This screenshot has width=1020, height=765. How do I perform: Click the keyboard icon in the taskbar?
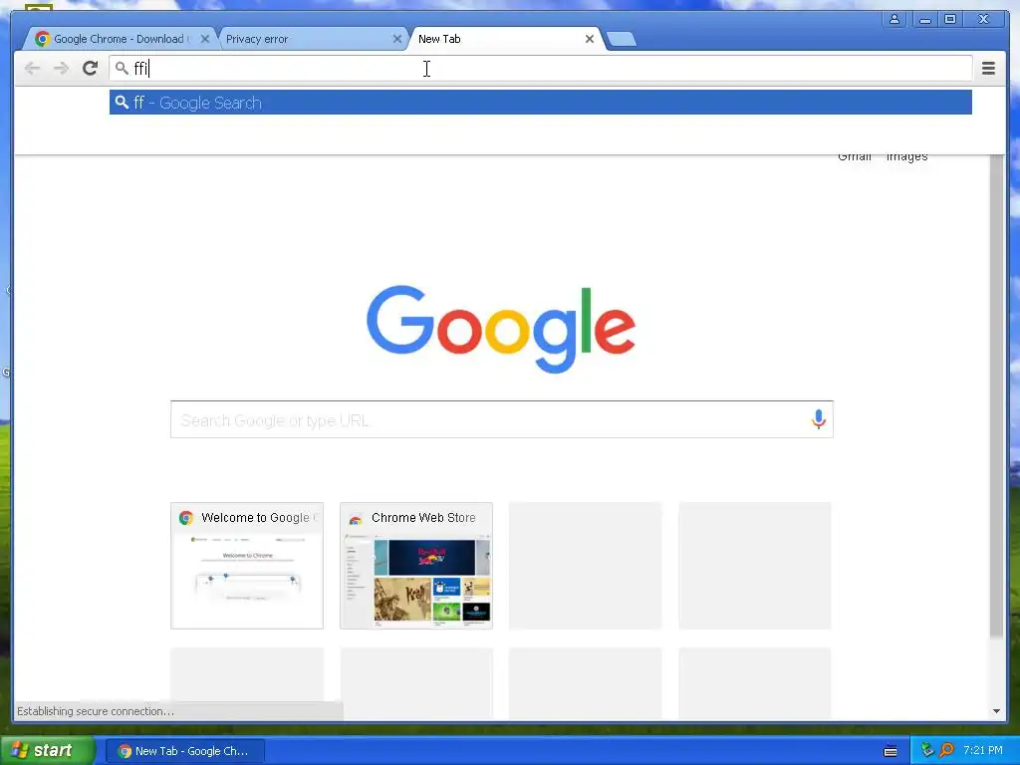[x=891, y=751]
